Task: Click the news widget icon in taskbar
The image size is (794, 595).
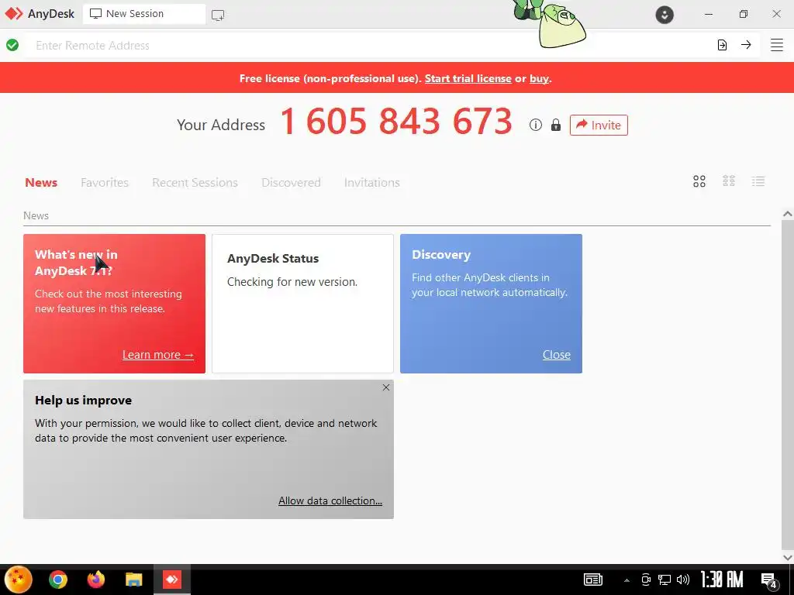Action: (593, 580)
